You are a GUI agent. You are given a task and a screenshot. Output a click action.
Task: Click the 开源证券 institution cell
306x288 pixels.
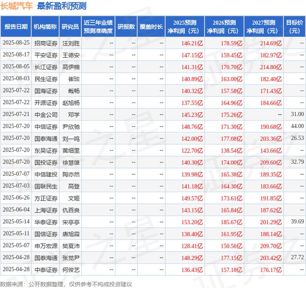[46, 103]
